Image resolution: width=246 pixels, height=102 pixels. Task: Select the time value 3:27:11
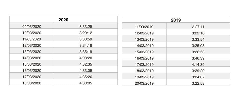pos(198,27)
